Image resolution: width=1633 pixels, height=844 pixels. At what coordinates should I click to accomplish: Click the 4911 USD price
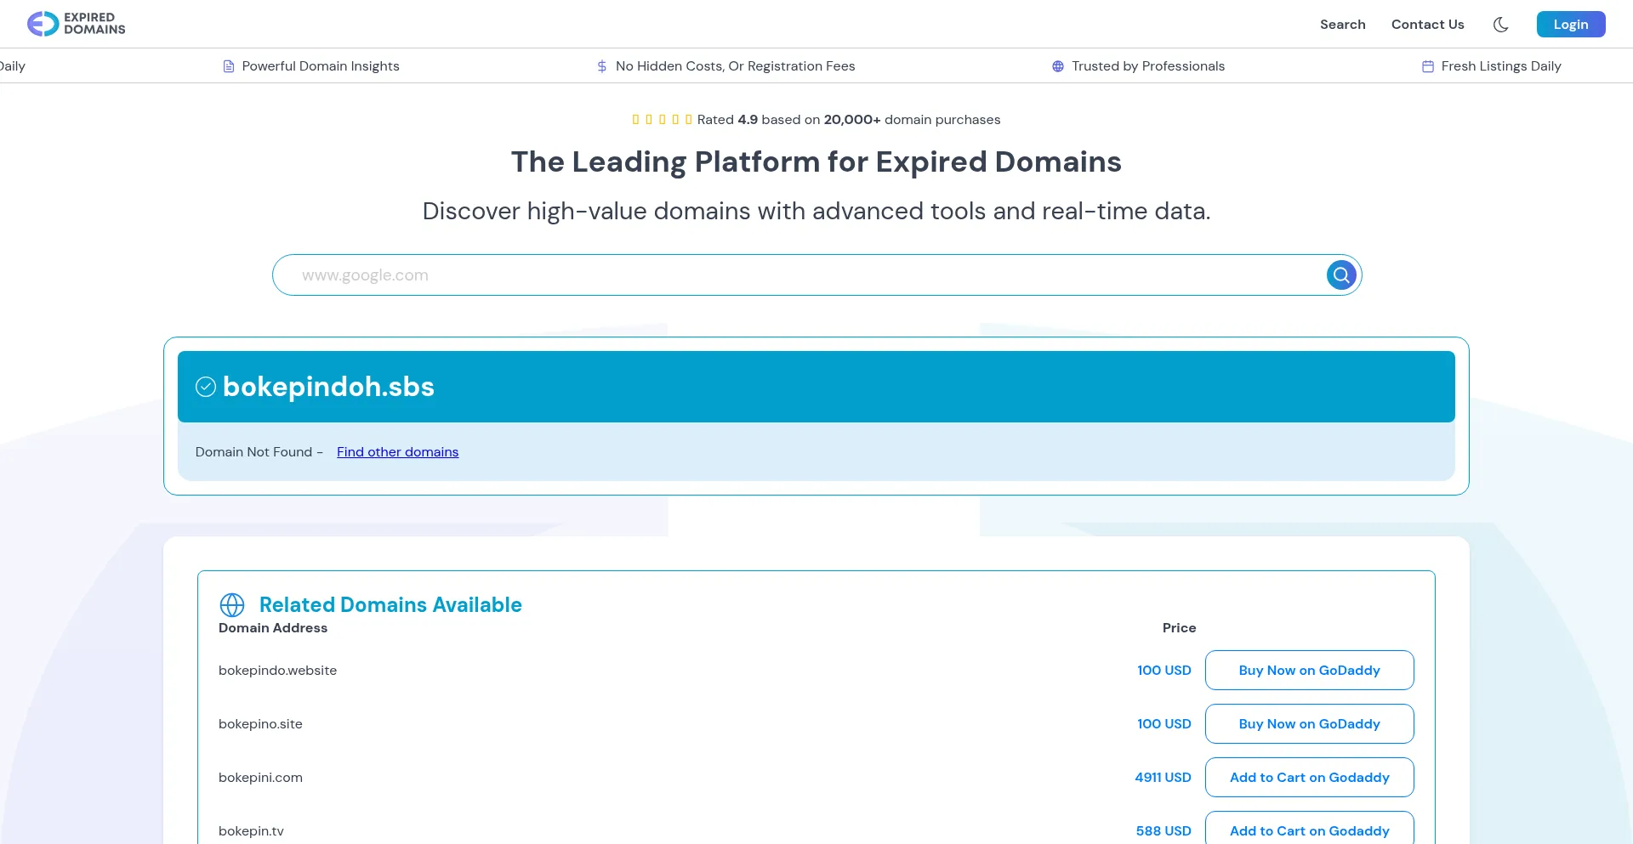tap(1163, 778)
